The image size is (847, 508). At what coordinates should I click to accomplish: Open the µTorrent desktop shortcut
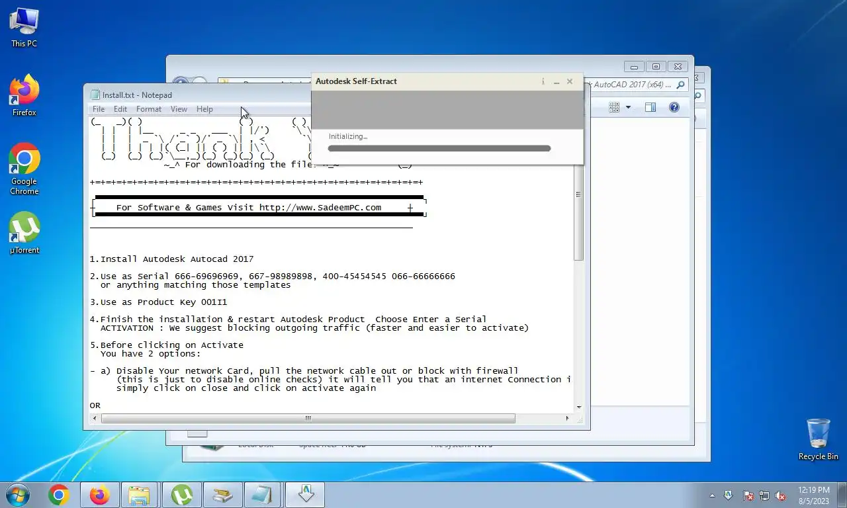coord(24,233)
